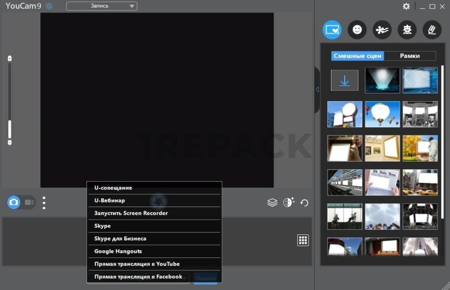Image resolution: width=450 pixels, height=290 pixels.
Task: Collapse the effects side panel arrow
Action: tap(317, 89)
